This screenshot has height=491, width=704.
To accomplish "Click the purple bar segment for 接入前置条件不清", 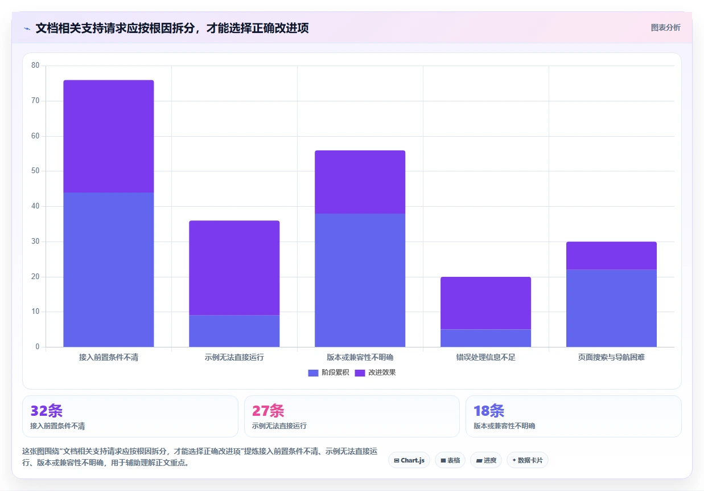I will [109, 136].
